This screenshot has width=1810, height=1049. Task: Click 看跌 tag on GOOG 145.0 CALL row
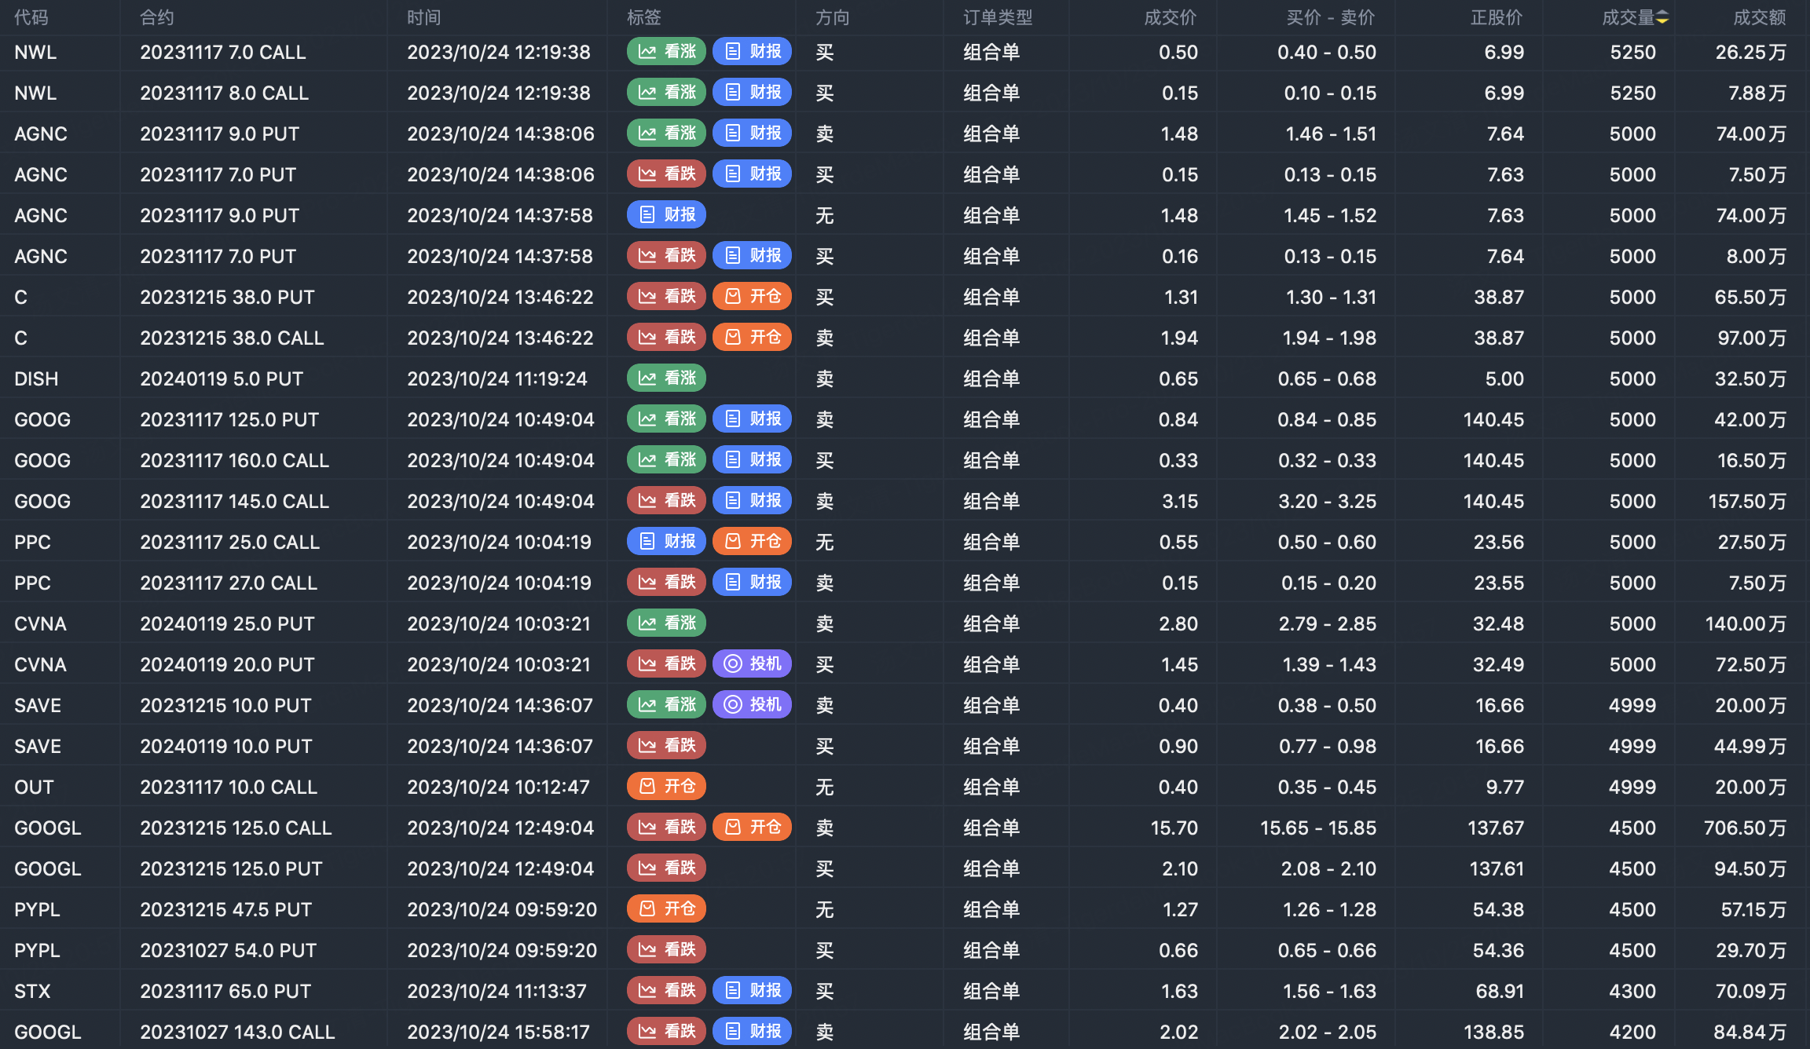pos(666,501)
